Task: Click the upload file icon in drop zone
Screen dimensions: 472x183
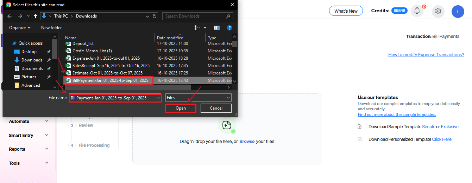Action: tap(227, 125)
